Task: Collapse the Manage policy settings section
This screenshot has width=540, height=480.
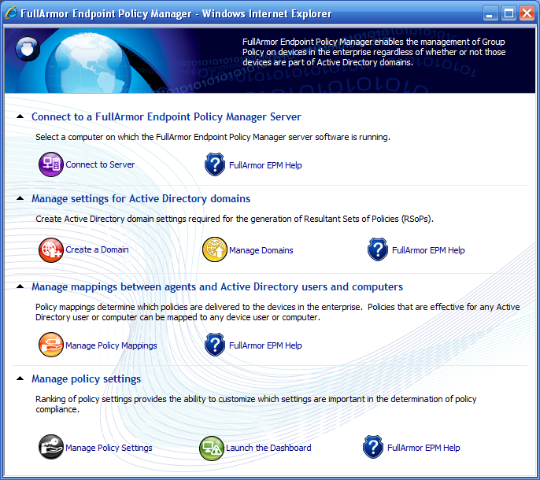Action: (20, 378)
